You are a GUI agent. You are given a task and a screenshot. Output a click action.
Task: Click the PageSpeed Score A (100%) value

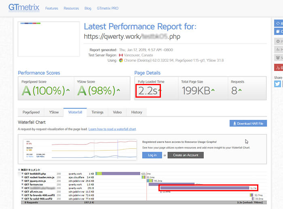click(43, 90)
